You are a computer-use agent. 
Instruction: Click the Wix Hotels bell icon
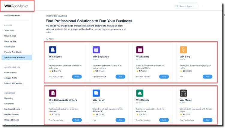pos(140,93)
